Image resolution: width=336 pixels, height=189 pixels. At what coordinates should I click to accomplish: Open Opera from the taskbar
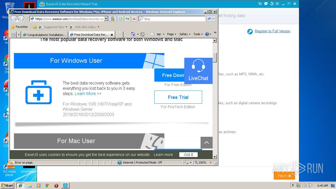(x=56, y=186)
